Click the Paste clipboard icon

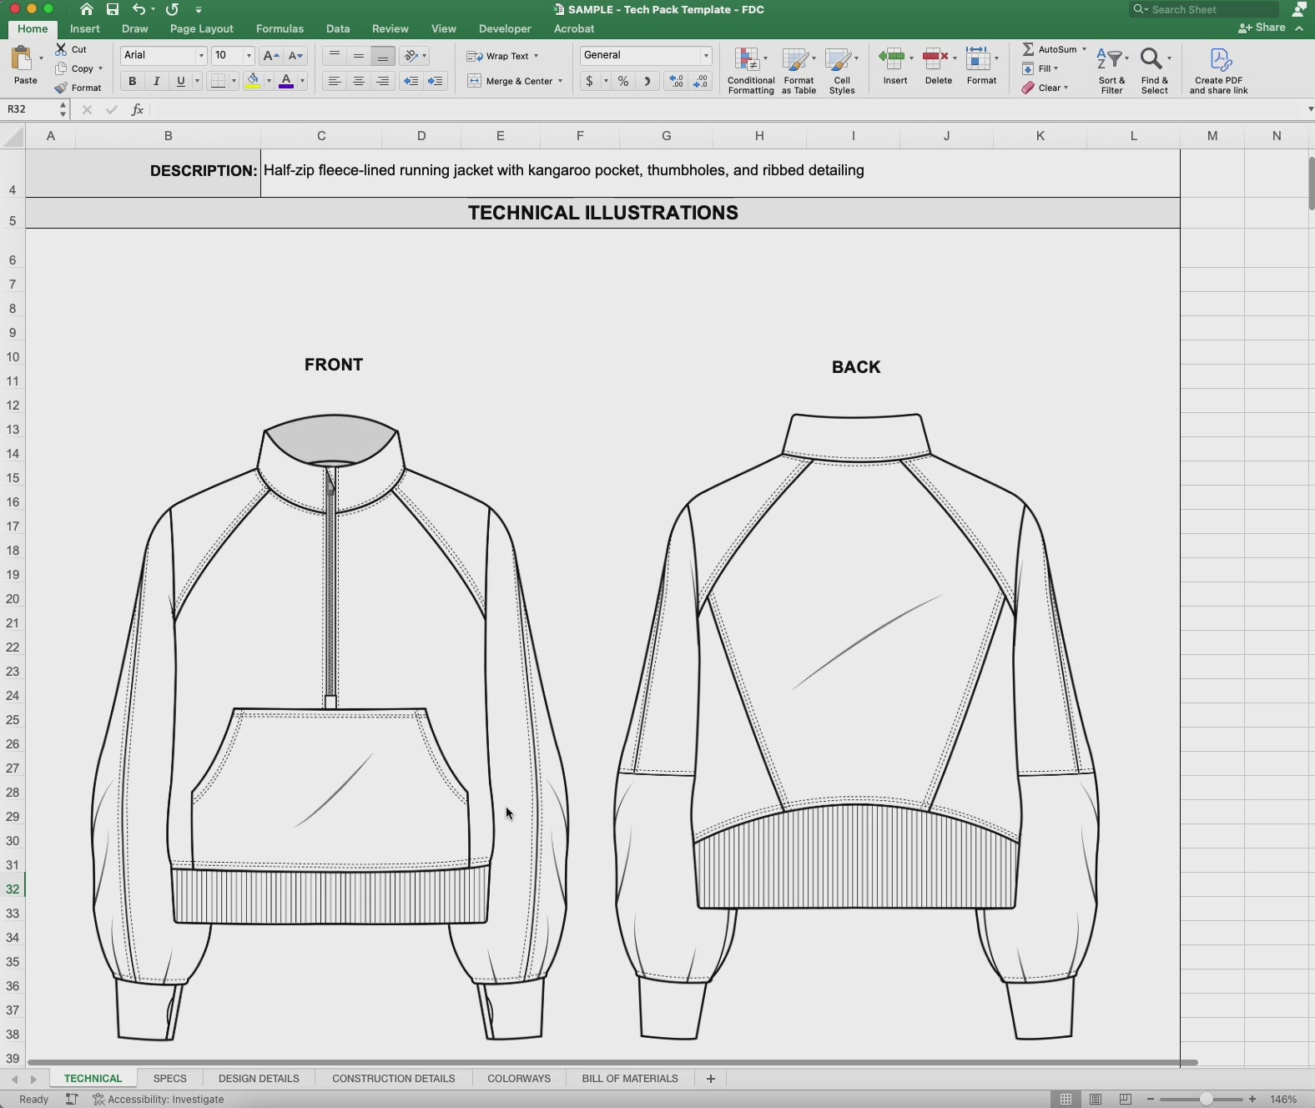[x=23, y=59]
